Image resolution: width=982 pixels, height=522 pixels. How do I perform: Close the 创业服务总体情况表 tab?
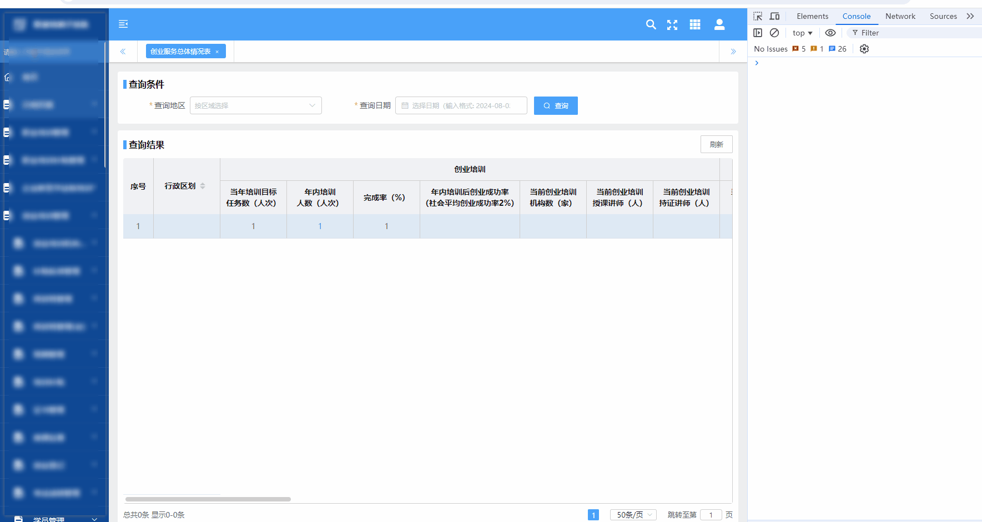(x=217, y=52)
